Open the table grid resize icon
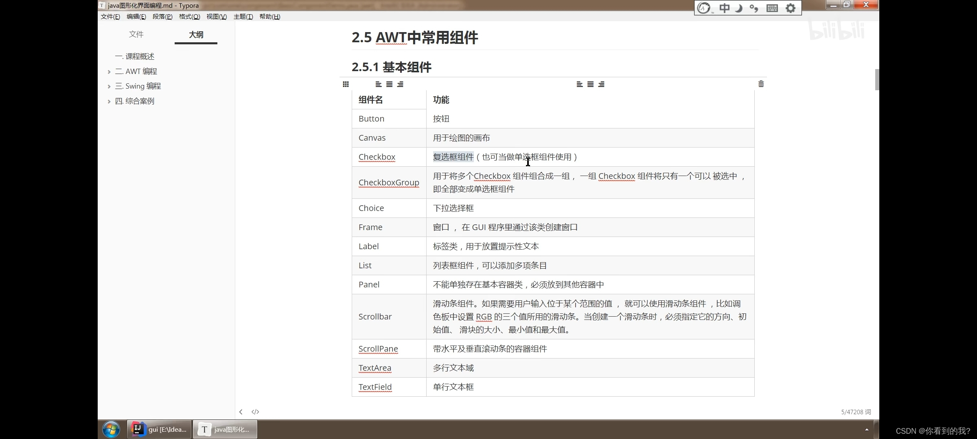 (x=346, y=84)
